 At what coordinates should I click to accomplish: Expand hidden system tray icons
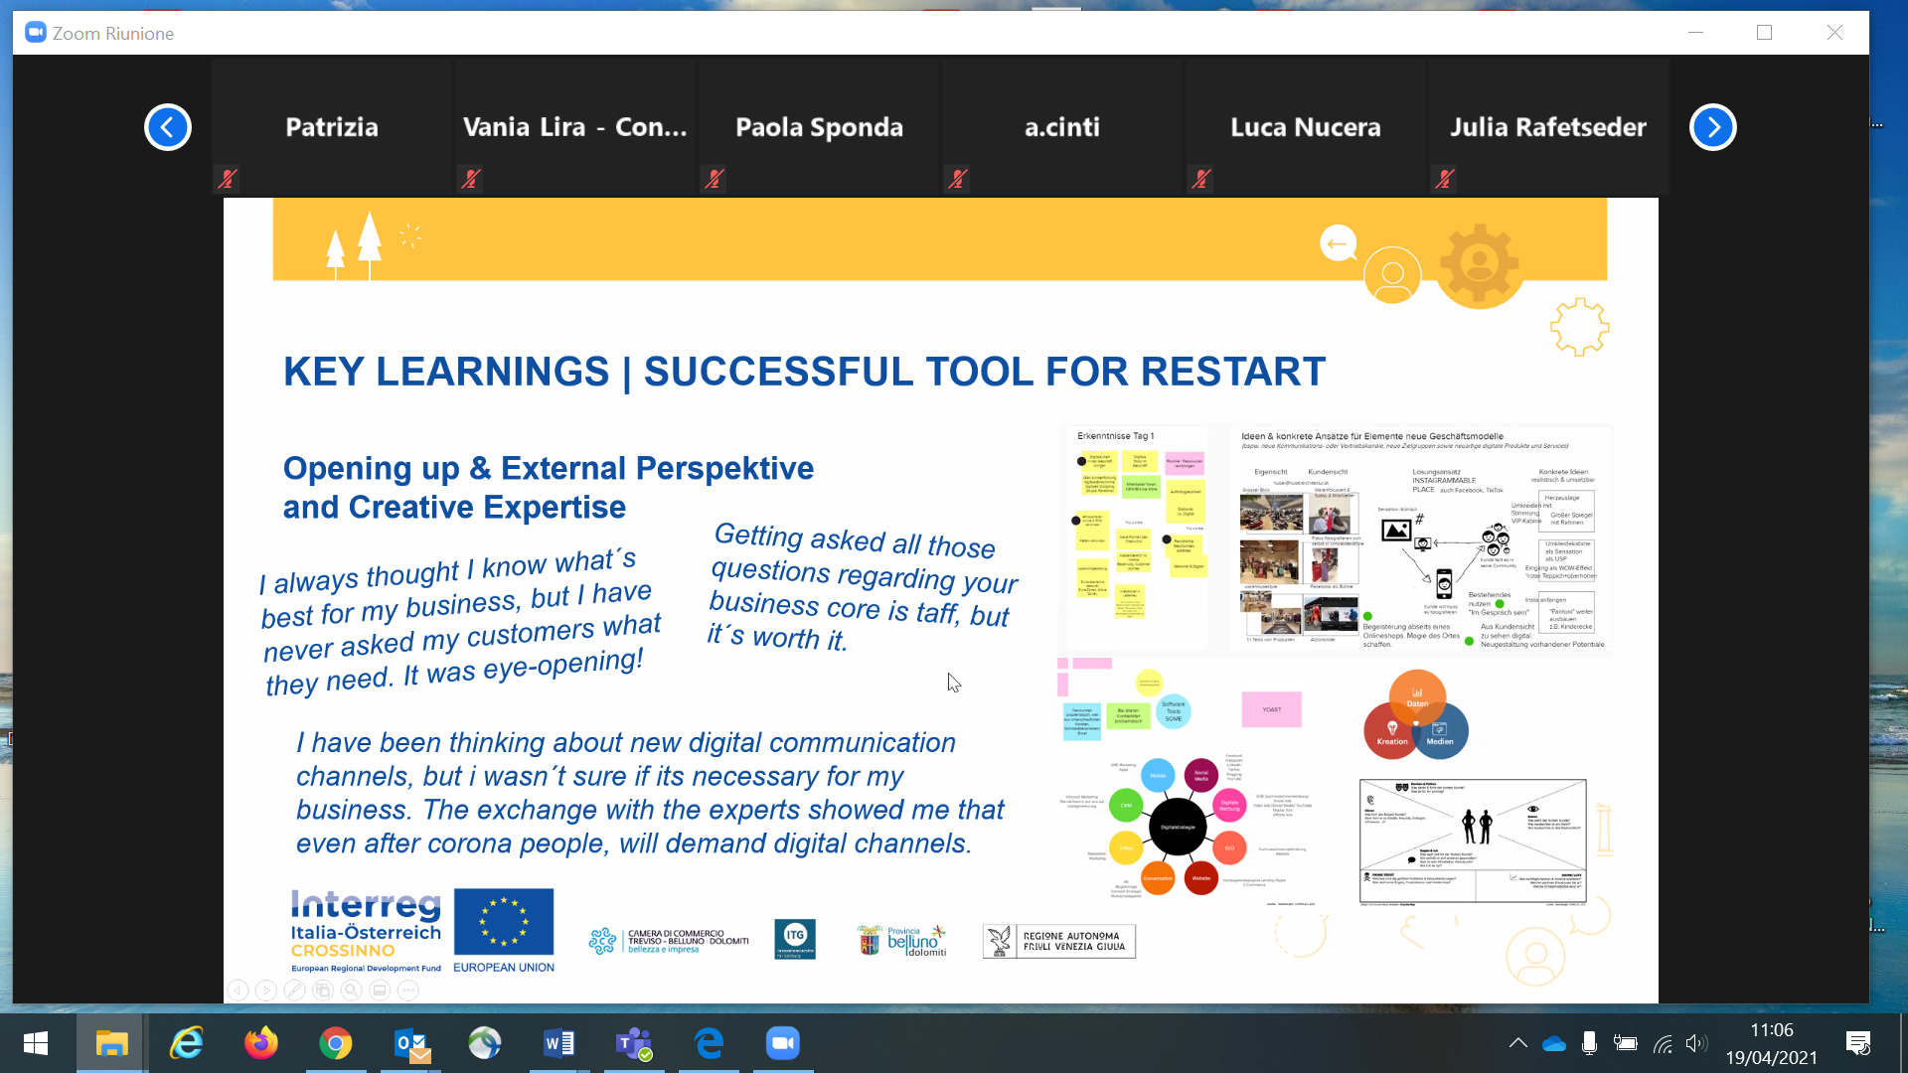coord(1517,1043)
